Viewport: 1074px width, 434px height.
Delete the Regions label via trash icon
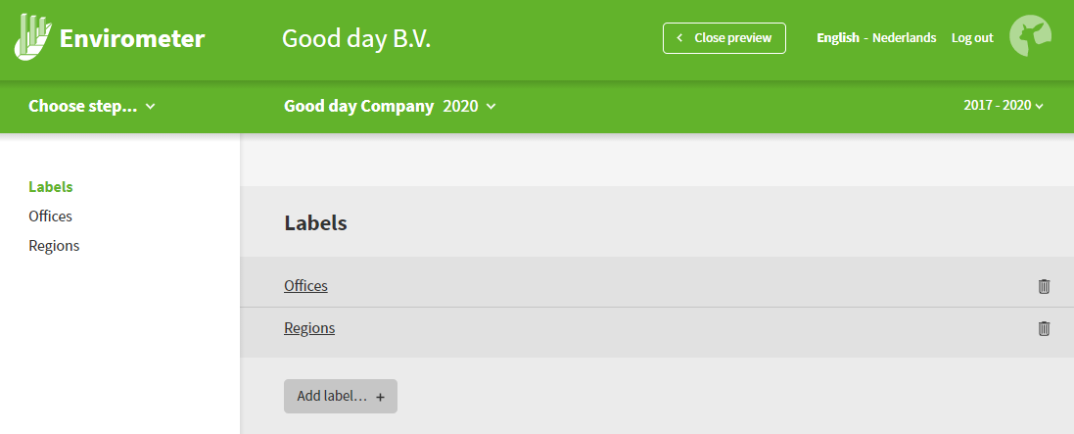(1044, 328)
